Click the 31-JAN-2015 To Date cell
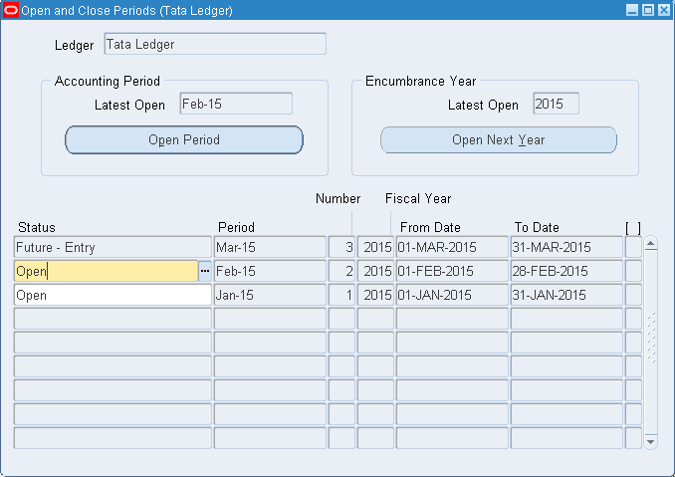 (x=565, y=295)
